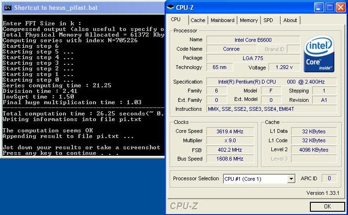This screenshot has width=348, height=215.
Task: Click the dropdown arrow beside CPU #1
Action: click(291, 179)
